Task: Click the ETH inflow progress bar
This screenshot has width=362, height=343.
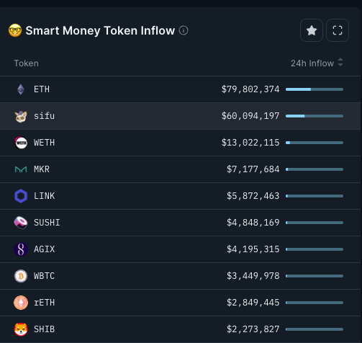Action: [x=315, y=89]
